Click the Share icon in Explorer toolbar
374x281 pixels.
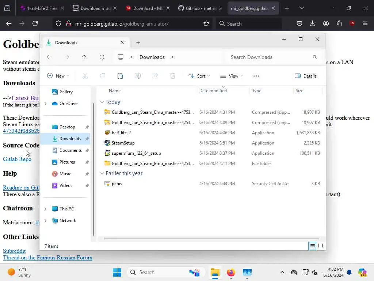pos(155,76)
